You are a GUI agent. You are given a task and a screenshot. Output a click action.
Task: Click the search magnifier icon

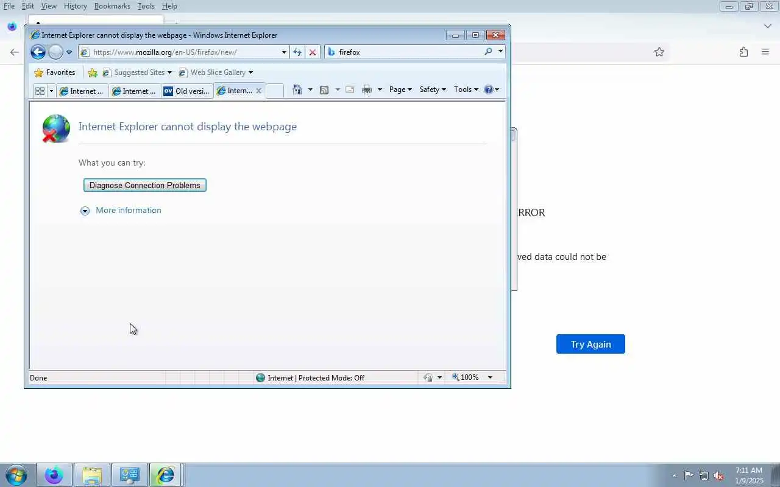(488, 52)
